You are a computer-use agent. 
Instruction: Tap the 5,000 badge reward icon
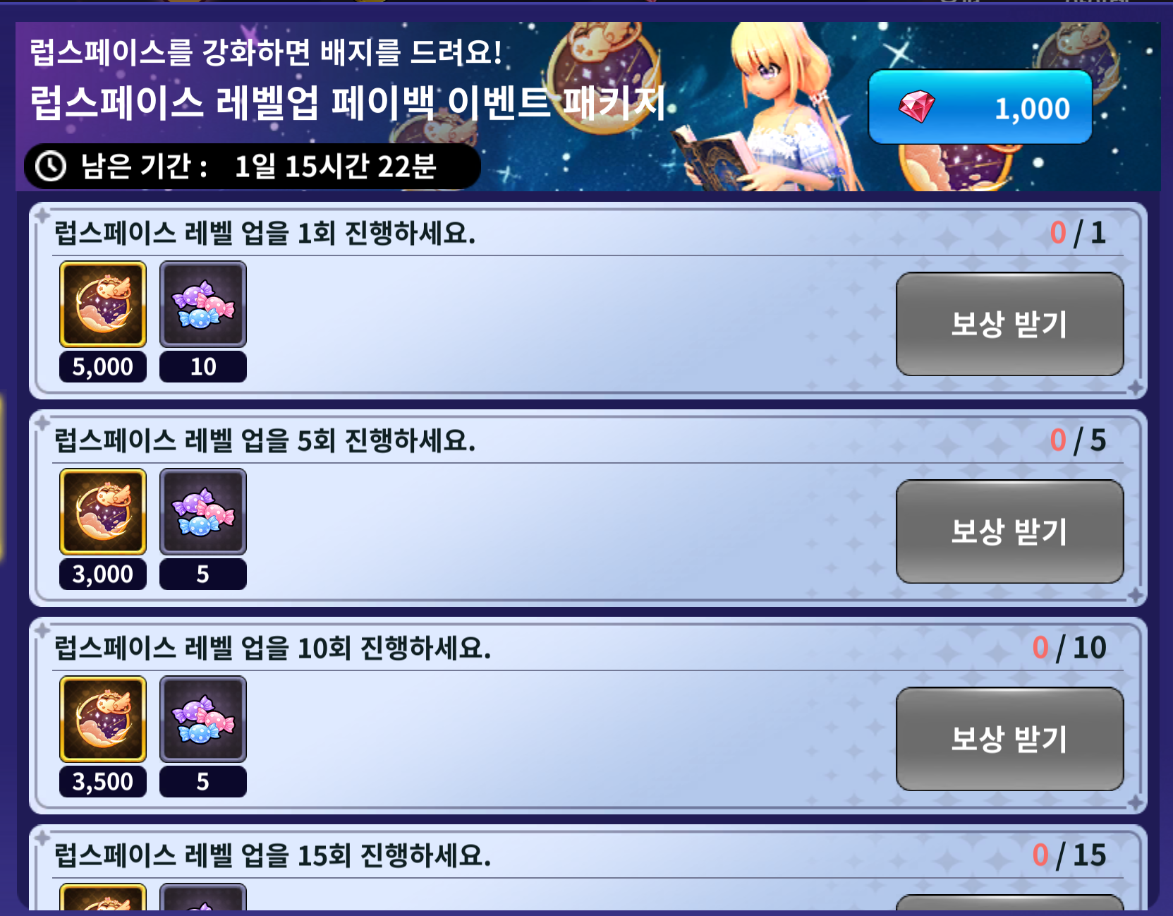[x=103, y=304]
